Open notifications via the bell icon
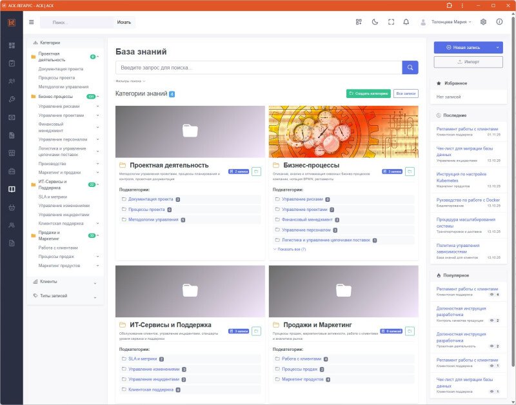Viewport: 516px width, 405px height. [406, 22]
